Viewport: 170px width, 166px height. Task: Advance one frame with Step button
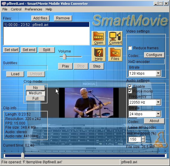tap(97, 66)
